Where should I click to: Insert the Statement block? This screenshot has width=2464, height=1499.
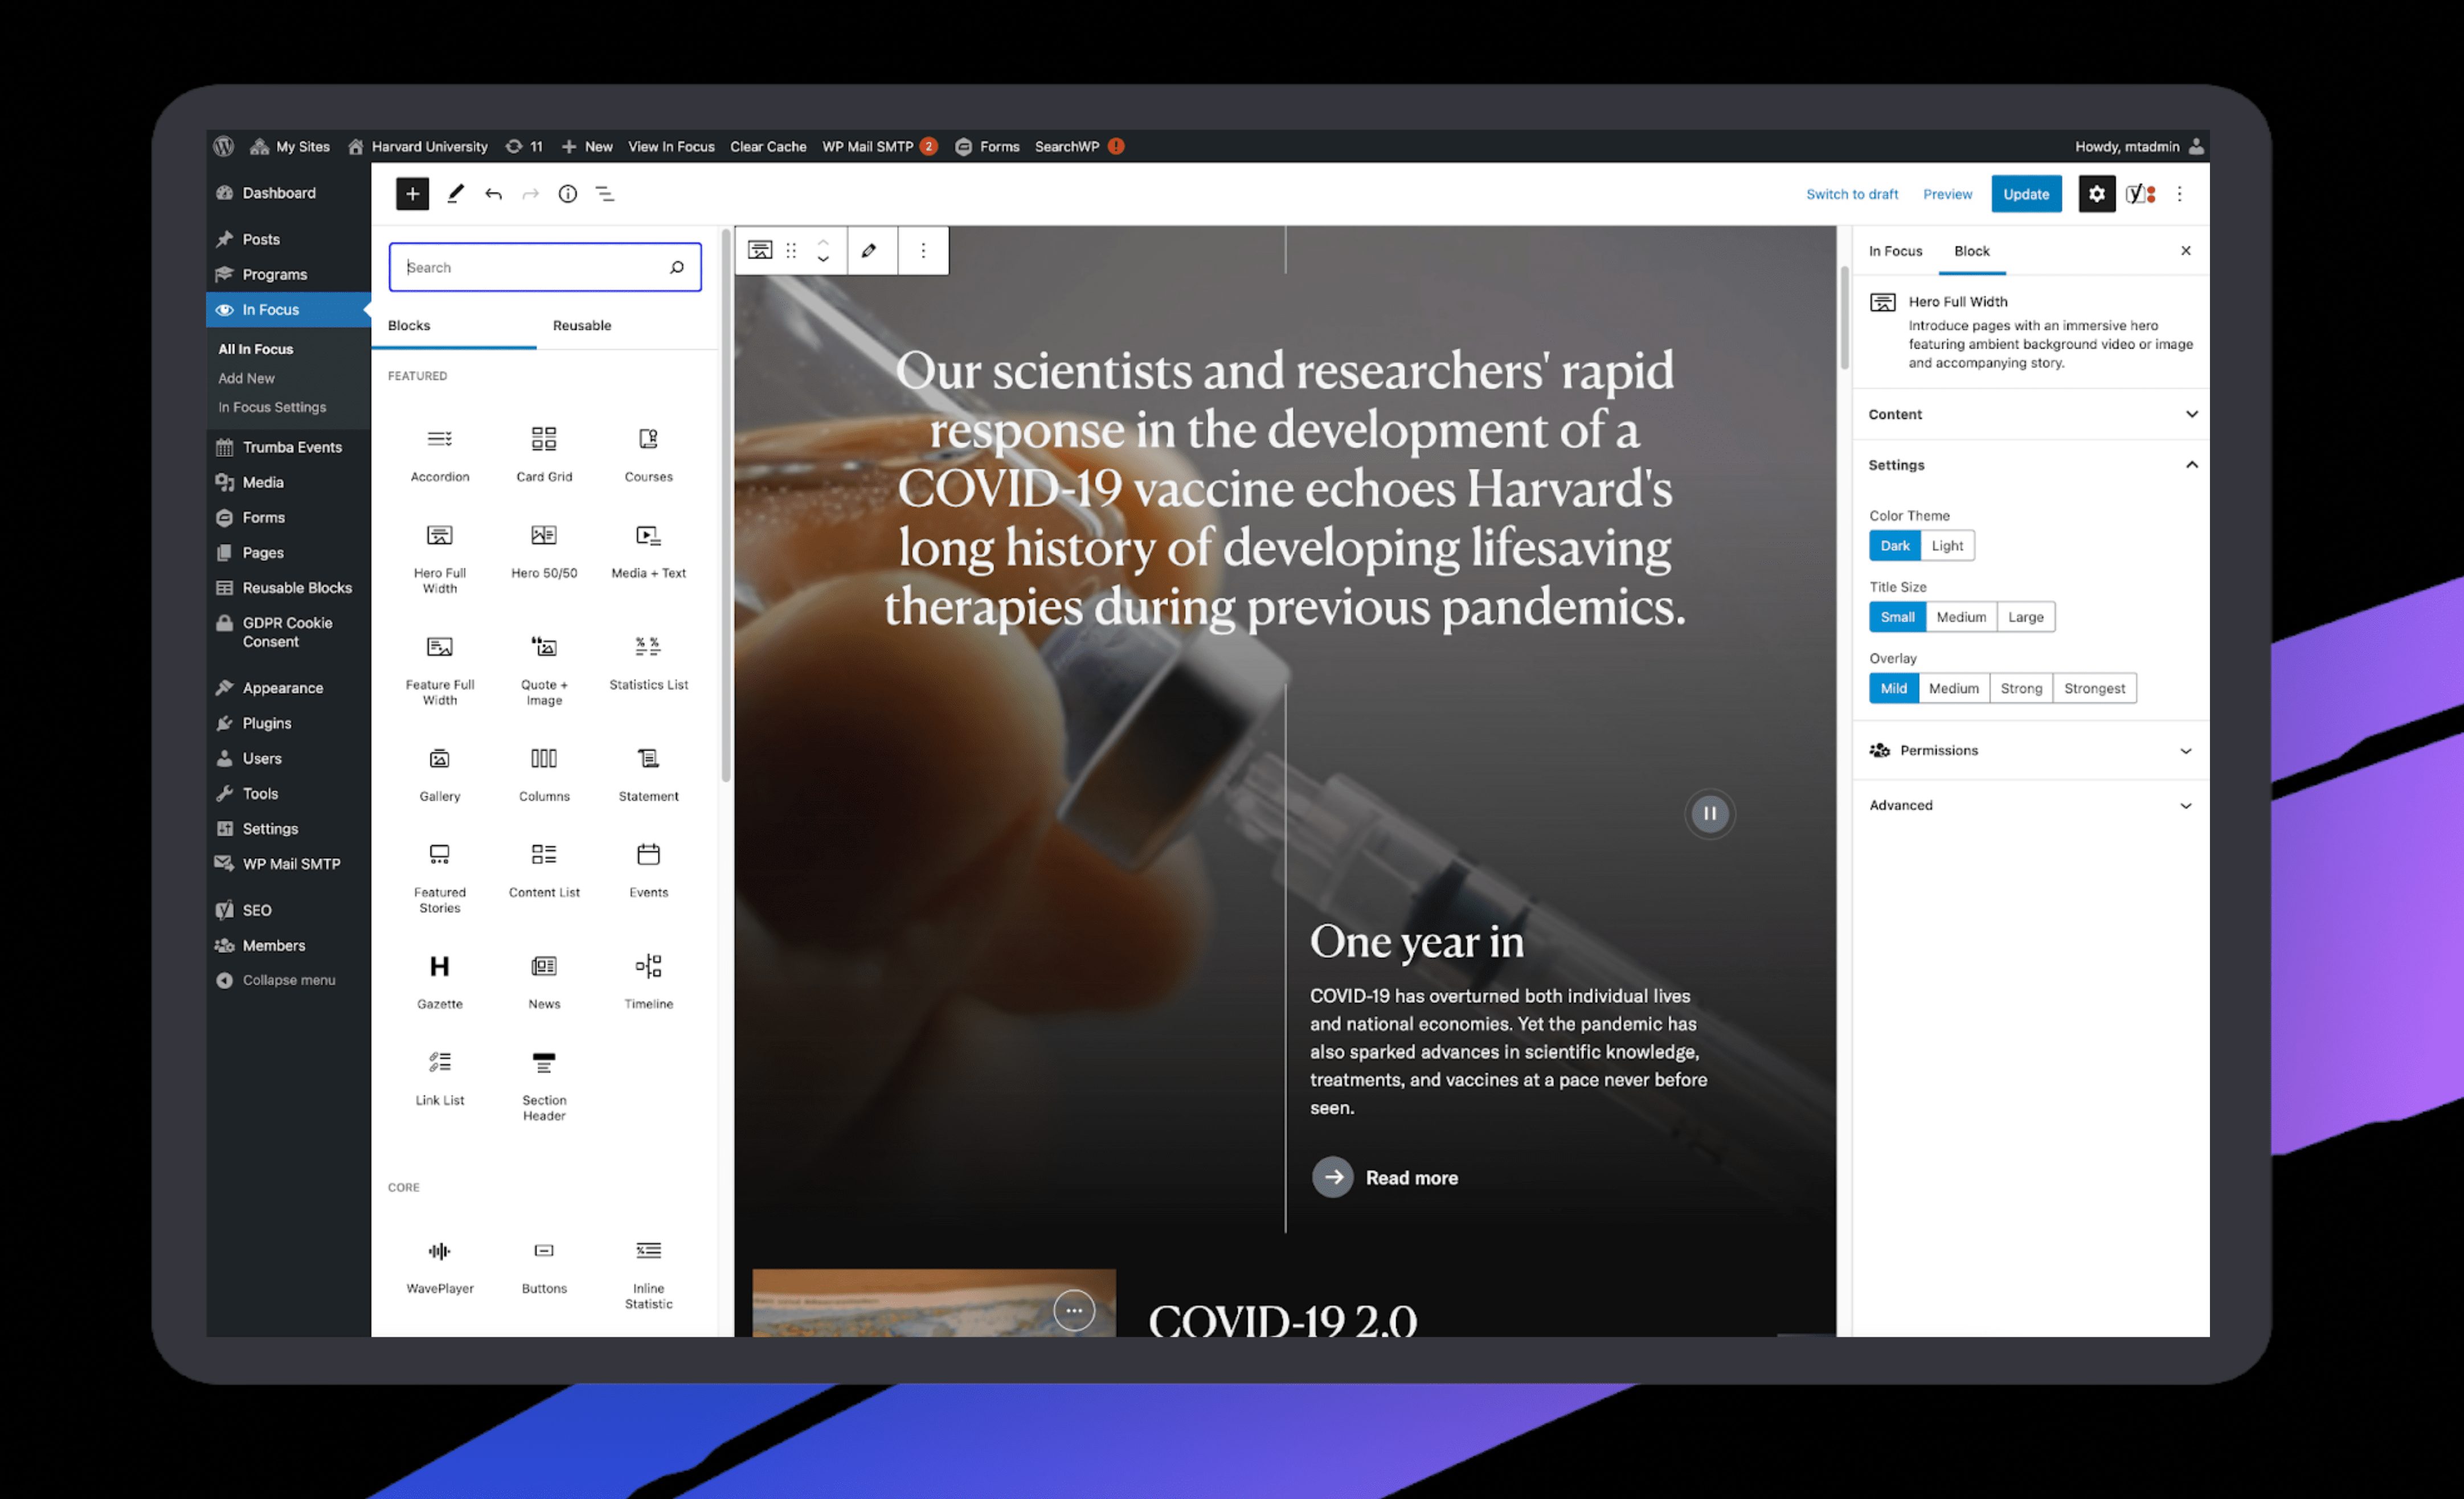coord(648,774)
